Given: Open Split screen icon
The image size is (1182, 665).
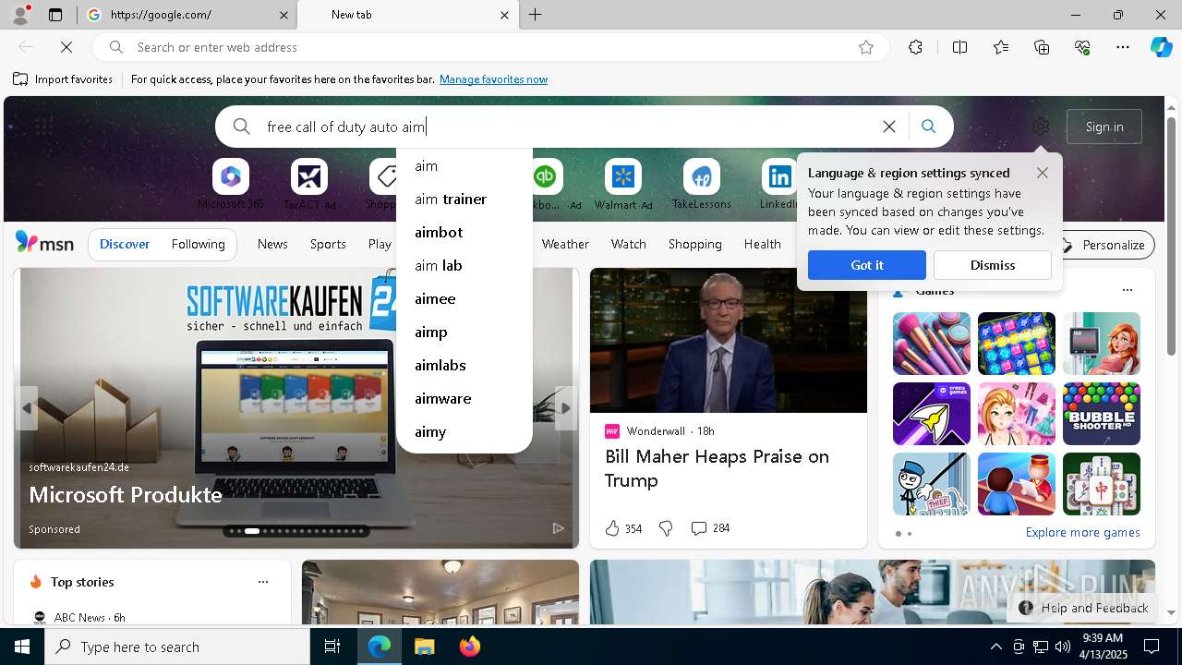Looking at the screenshot, I should (x=959, y=47).
